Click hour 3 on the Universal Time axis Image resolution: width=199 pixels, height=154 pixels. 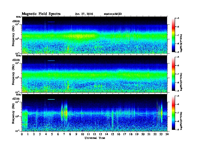point(40,134)
